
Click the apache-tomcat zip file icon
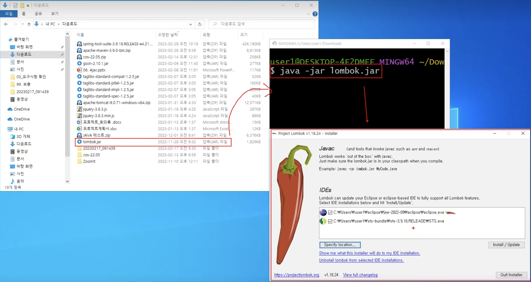(79, 103)
